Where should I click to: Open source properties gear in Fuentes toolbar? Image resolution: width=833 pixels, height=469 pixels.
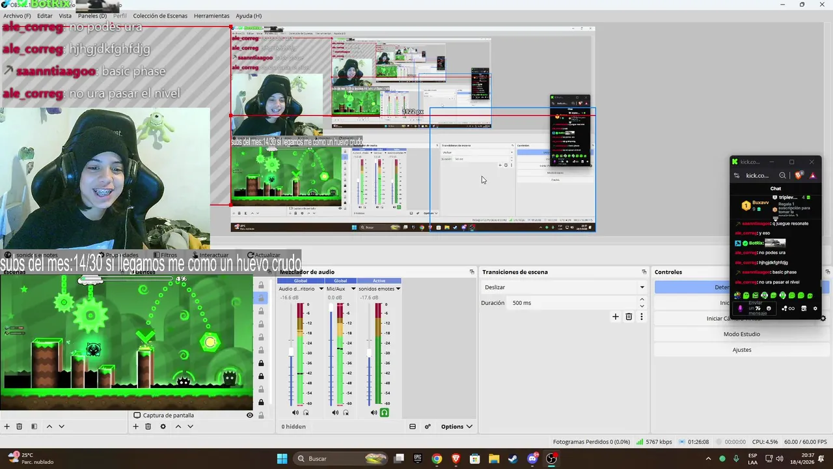tap(163, 427)
